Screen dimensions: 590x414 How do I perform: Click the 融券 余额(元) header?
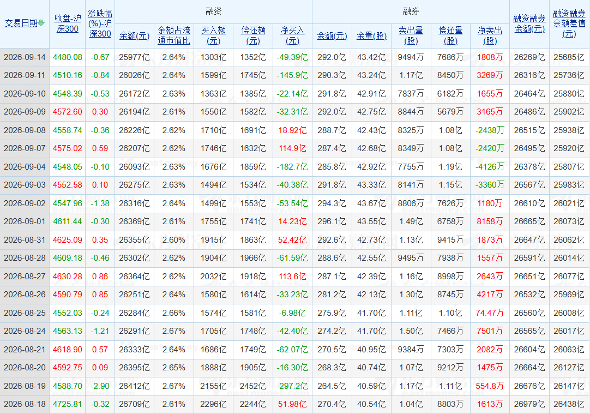click(x=332, y=36)
